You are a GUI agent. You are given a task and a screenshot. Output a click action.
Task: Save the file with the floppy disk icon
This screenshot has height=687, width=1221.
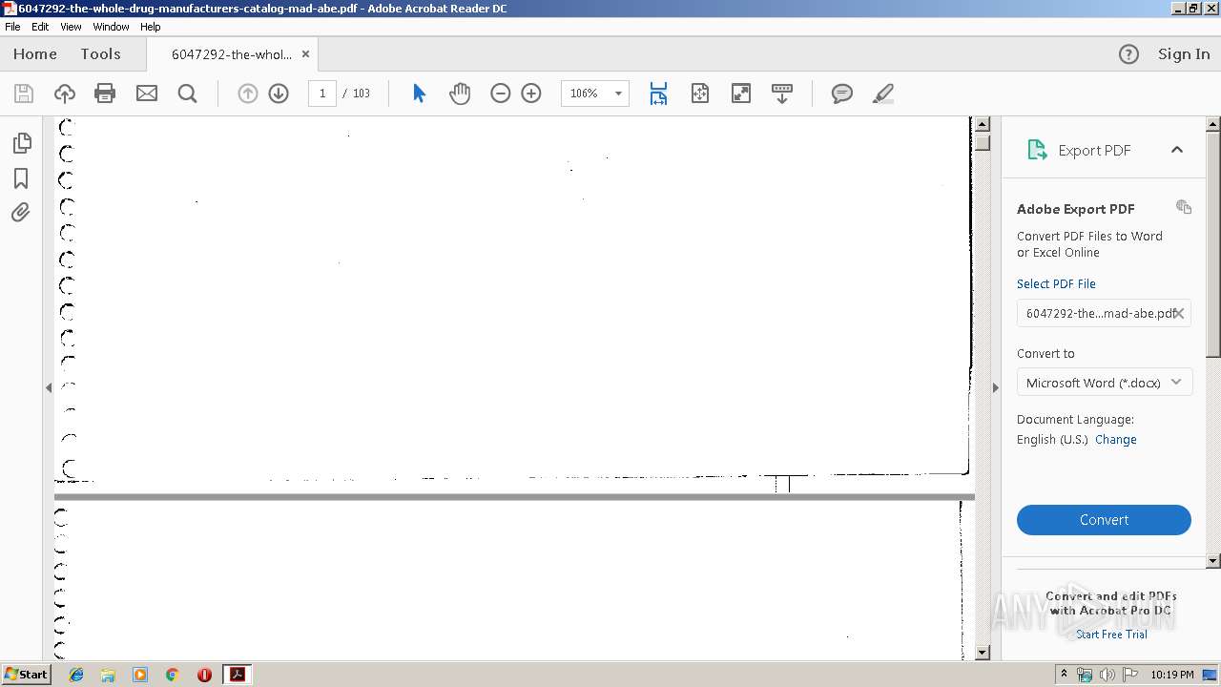[x=24, y=94]
